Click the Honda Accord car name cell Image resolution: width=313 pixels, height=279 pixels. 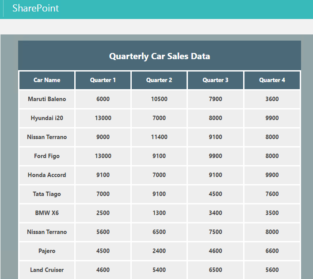click(47, 175)
